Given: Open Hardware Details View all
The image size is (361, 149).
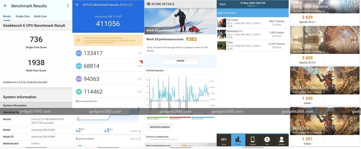Looking at the screenshot, I should click(x=135, y=139).
